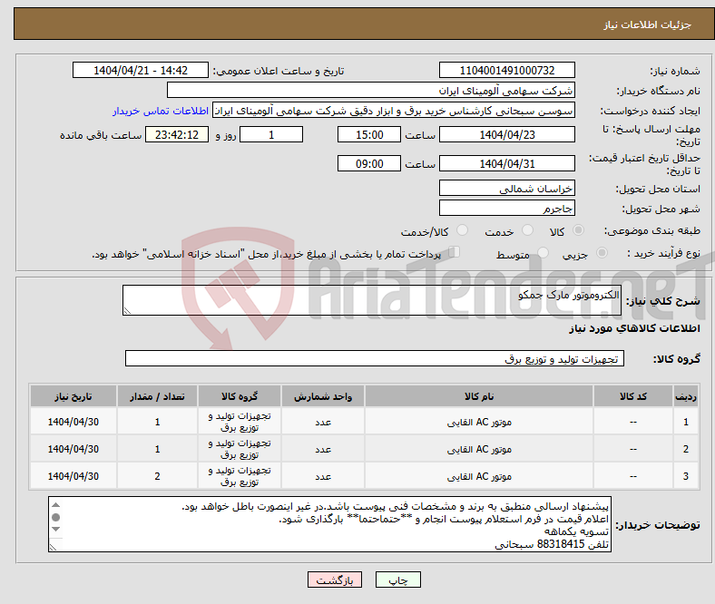The image size is (715, 604).
Task: Click the goods group cell in row 2
Action: (240, 449)
